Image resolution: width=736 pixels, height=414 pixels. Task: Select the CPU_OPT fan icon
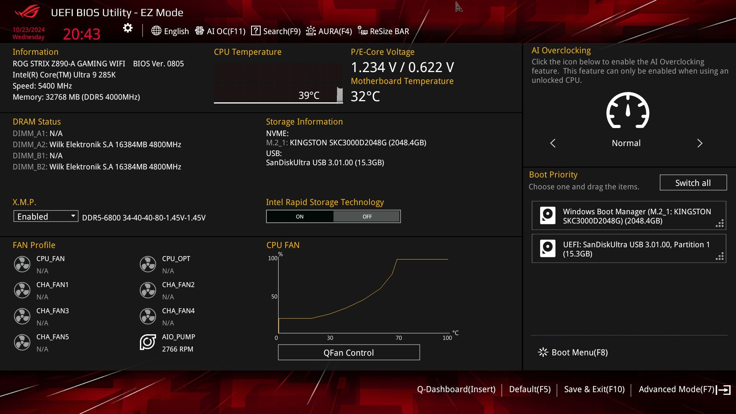click(148, 264)
